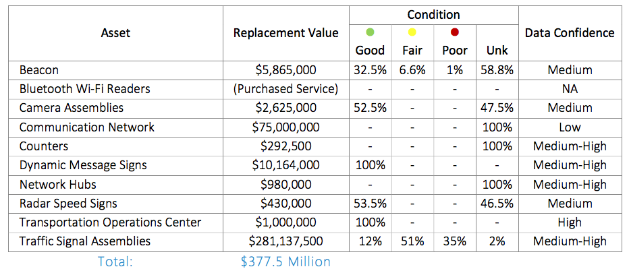
Task: Click the Camera Assemblies asset name
Action: [72, 108]
